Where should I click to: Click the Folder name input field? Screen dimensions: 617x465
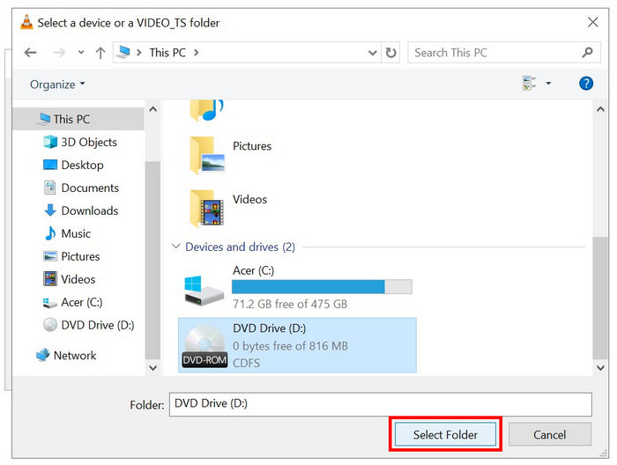tap(381, 404)
